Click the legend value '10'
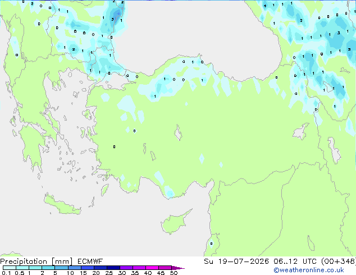The width and height of the screenshot is (356, 275). [x=70, y=273]
